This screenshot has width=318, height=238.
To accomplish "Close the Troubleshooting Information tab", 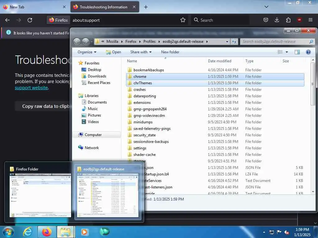I will [x=134, y=7].
